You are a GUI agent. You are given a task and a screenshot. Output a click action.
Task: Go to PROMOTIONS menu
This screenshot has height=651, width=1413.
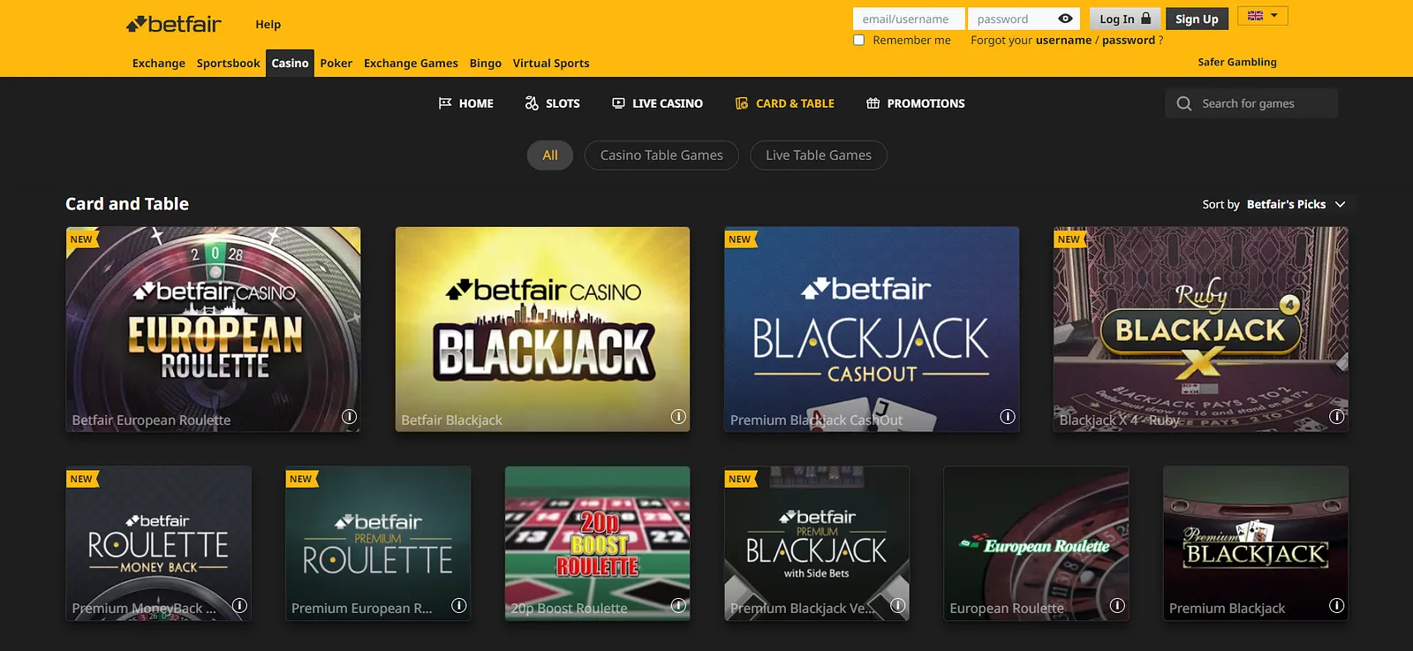click(916, 103)
